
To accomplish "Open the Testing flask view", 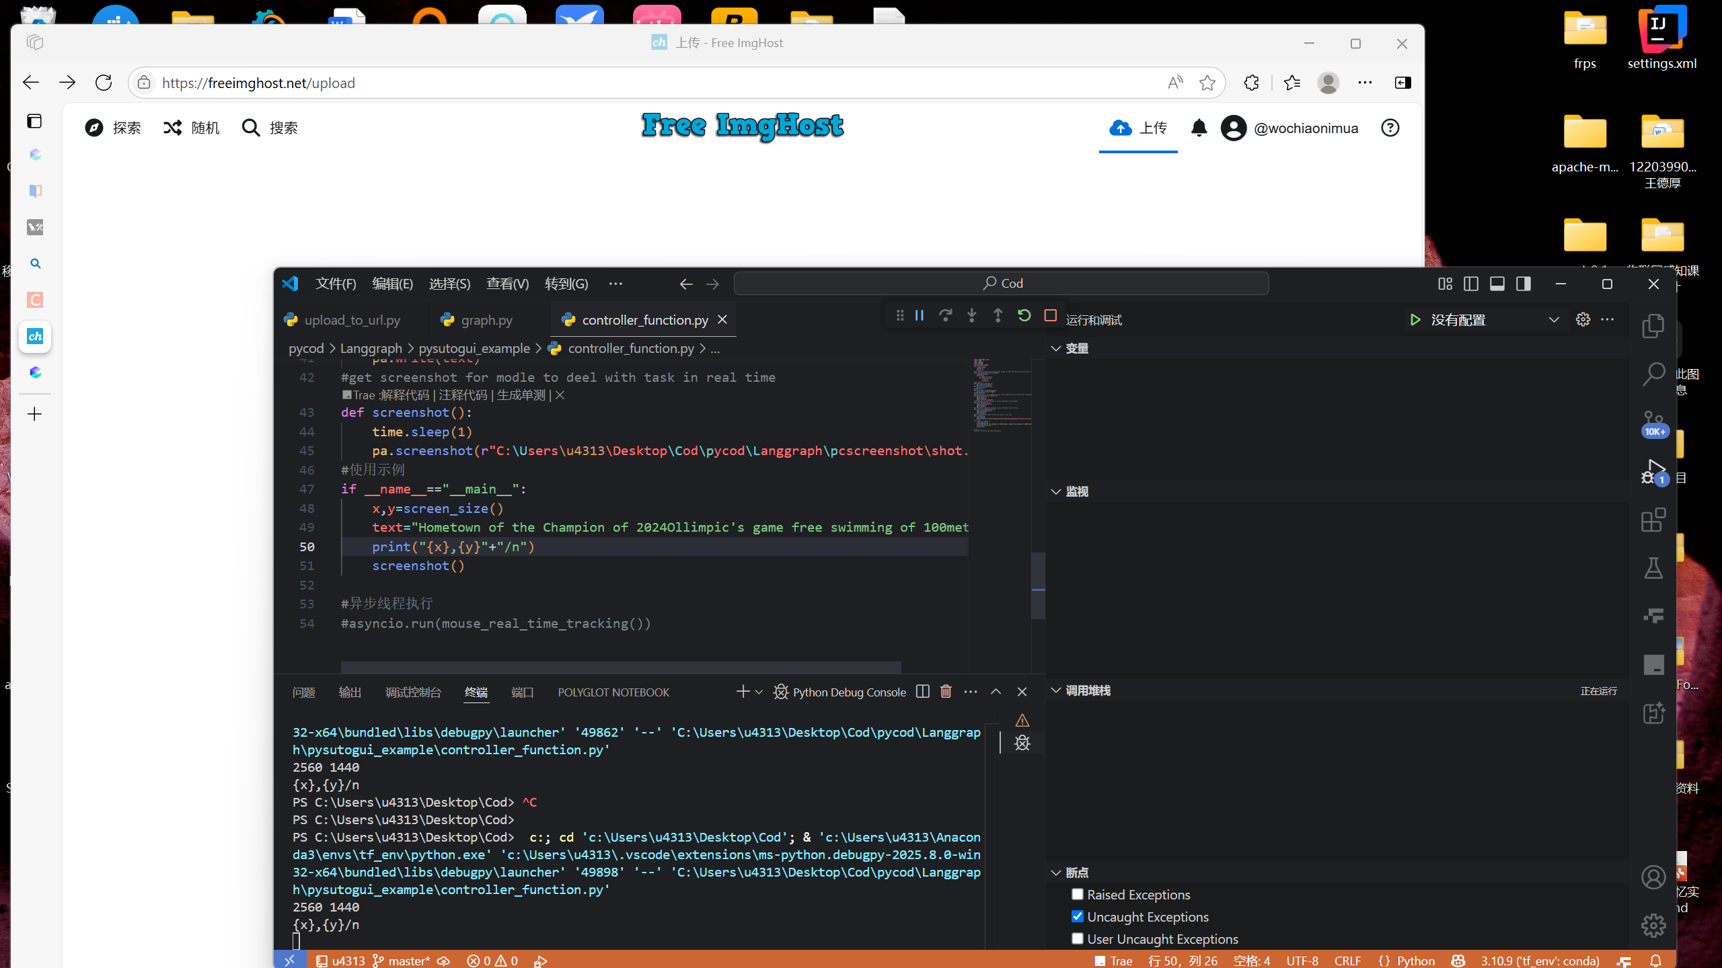I will coord(1653,568).
